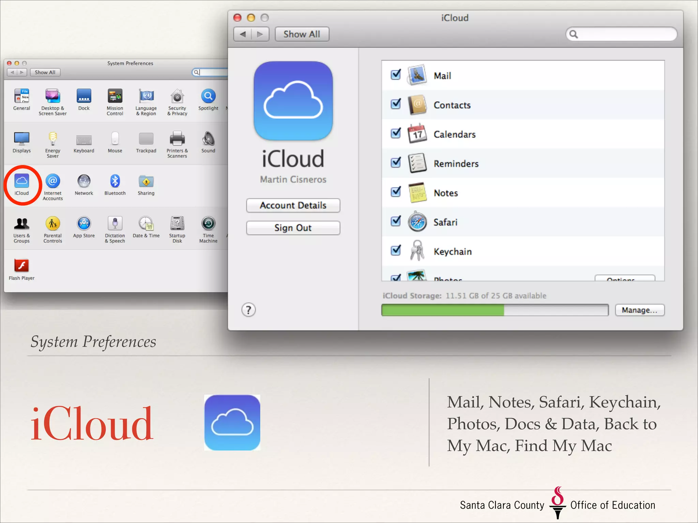
Task: Click the Calendars app icon in list
Action: 417,133
